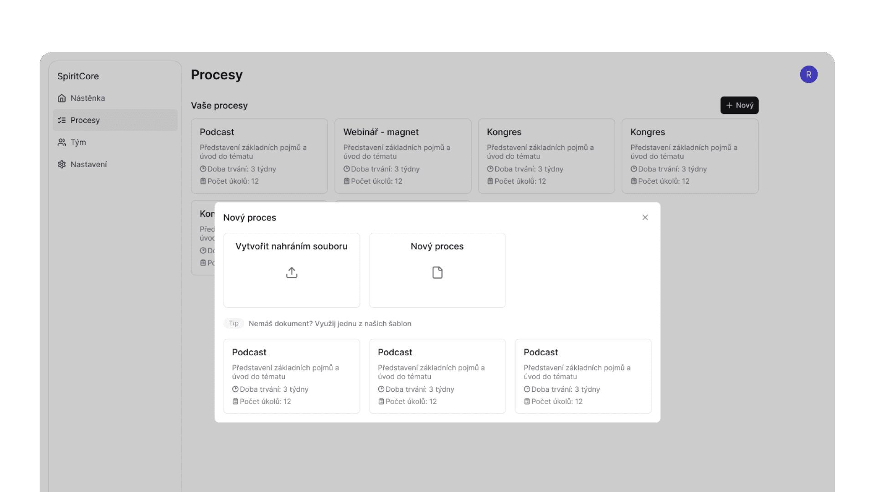The height and width of the screenshot is (492, 875).
Task: Open the Webinář - magnet process card
Action: [403, 156]
